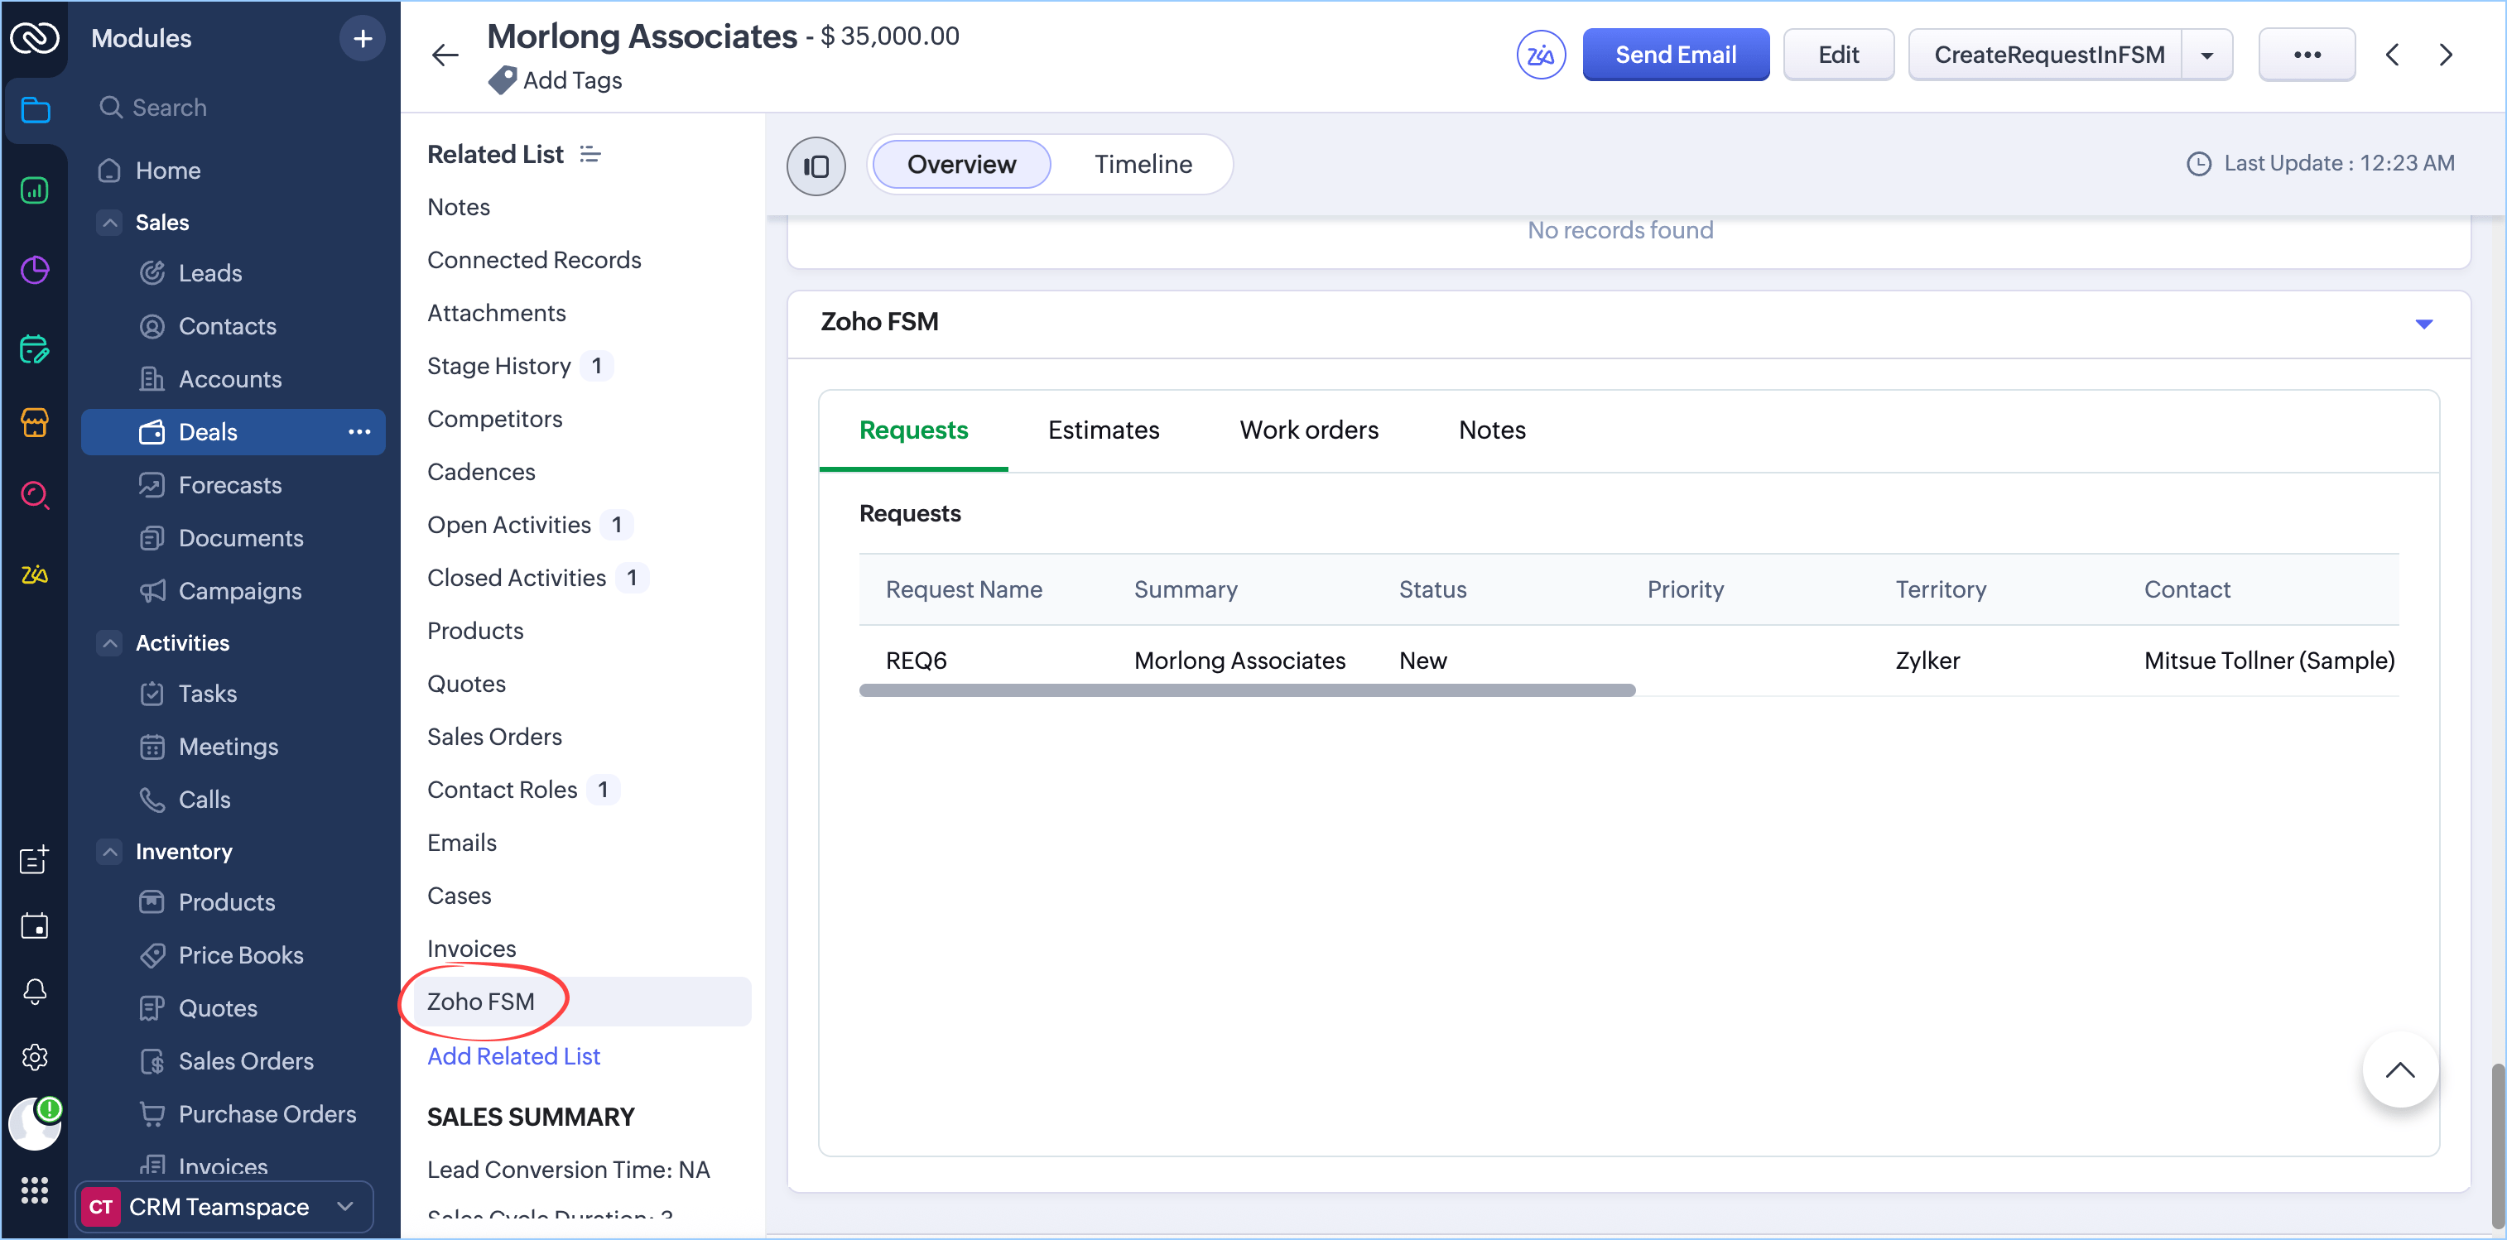Image resolution: width=2507 pixels, height=1240 pixels.
Task: Open the Work orders tab
Action: [1308, 430]
